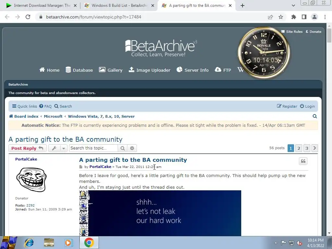Expand the tab search chevron
The height and width of the screenshot is (249, 332).
coord(293,6)
